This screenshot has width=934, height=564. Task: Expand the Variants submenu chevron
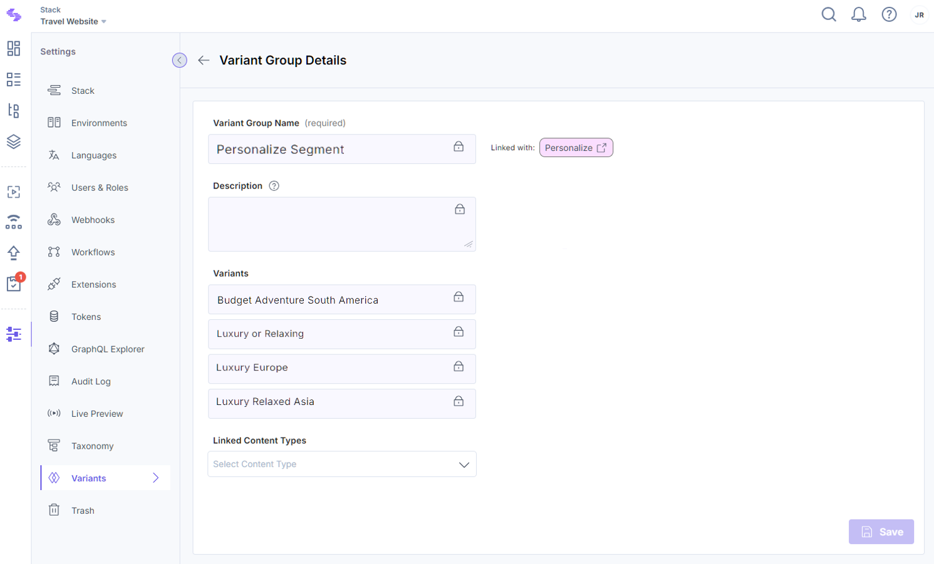click(x=156, y=478)
